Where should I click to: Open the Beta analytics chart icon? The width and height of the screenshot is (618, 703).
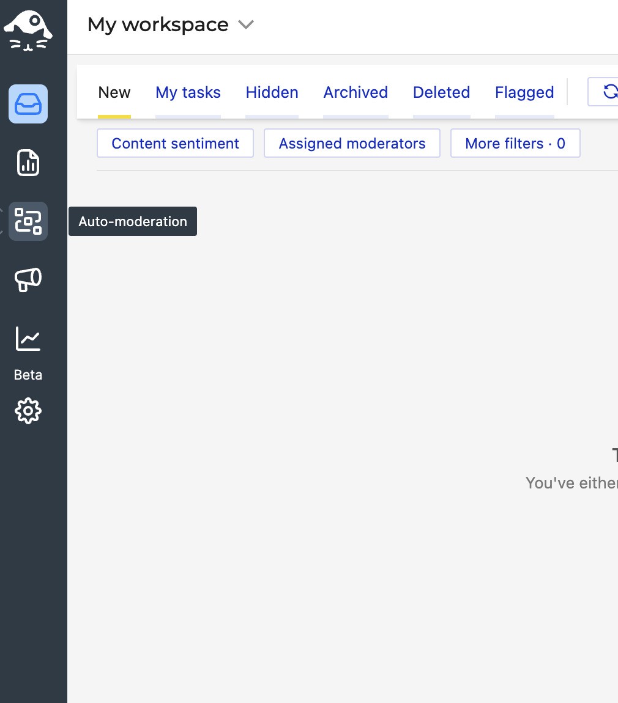[x=28, y=339]
